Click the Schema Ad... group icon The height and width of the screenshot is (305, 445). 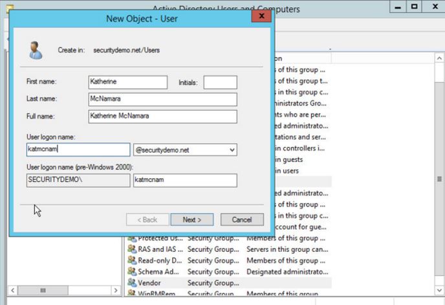[x=132, y=271]
